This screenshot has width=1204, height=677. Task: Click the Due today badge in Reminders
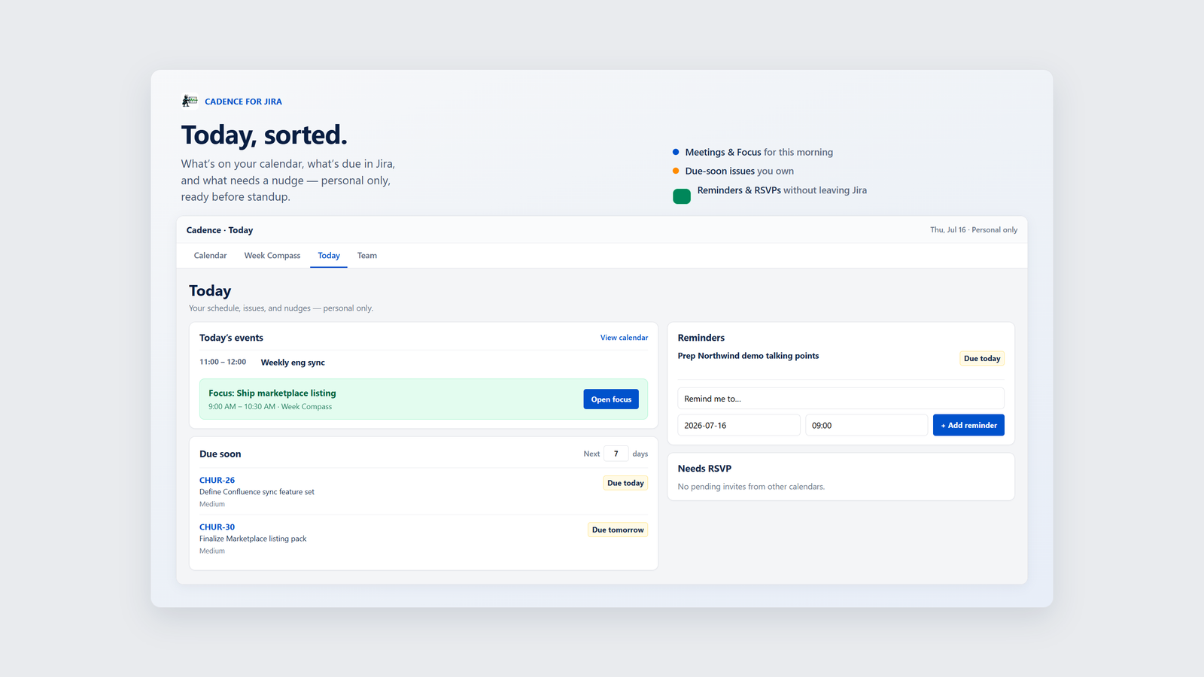click(982, 358)
